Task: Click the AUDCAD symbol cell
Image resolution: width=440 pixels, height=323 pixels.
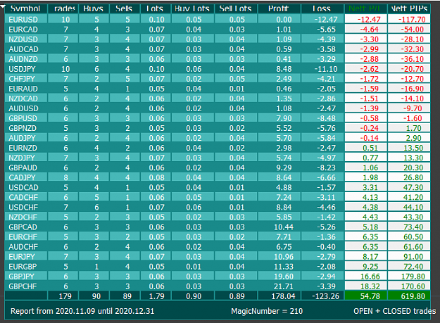Action: [x=26, y=49]
